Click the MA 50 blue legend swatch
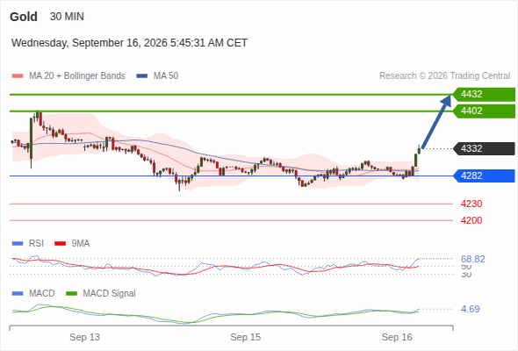The image size is (518, 351). point(142,76)
